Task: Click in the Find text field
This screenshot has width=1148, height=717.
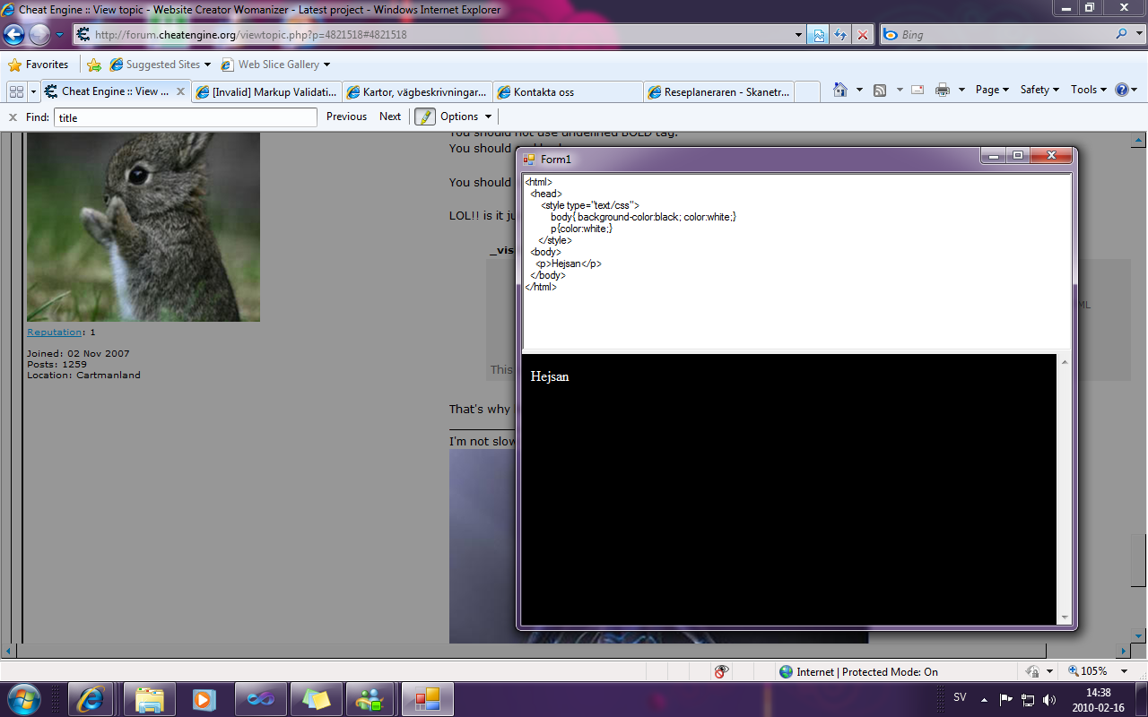Action: pyautogui.click(x=185, y=117)
